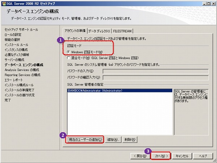217x163 pixels.
Task: Click 機能の選択 step in sidebar
Action: 12,39
